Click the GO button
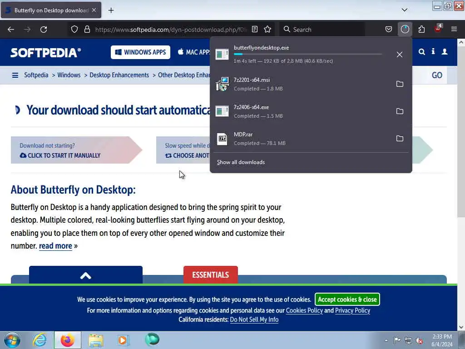 click(437, 75)
